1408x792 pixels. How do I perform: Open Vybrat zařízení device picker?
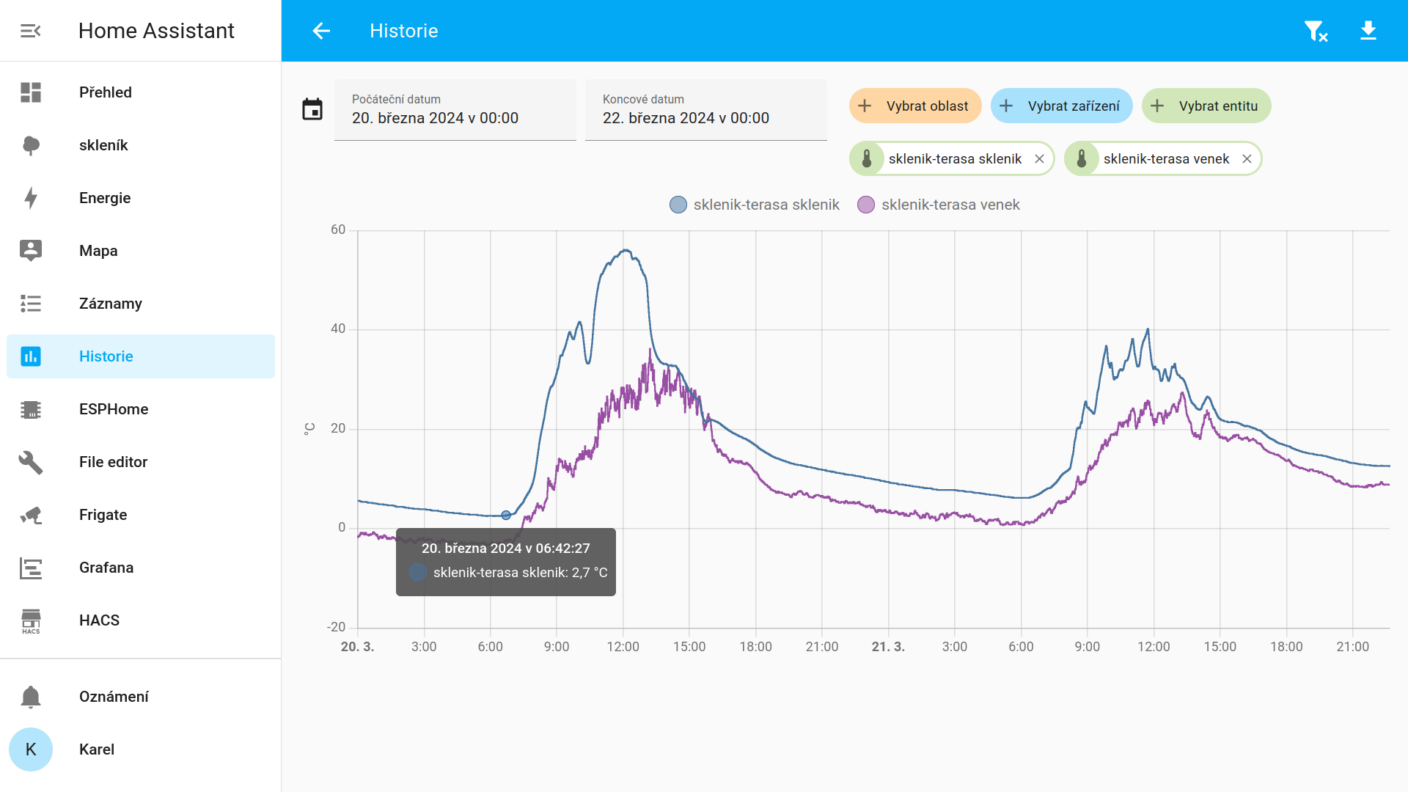tap(1061, 106)
